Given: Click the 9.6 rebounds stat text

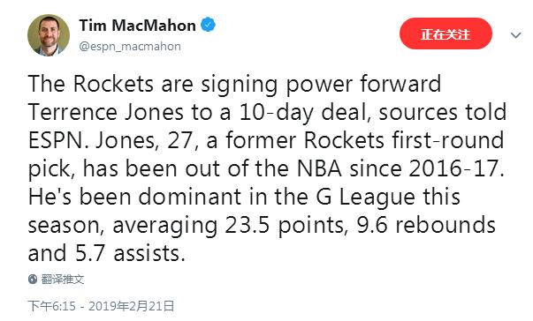Looking at the screenshot, I should tap(426, 226).
